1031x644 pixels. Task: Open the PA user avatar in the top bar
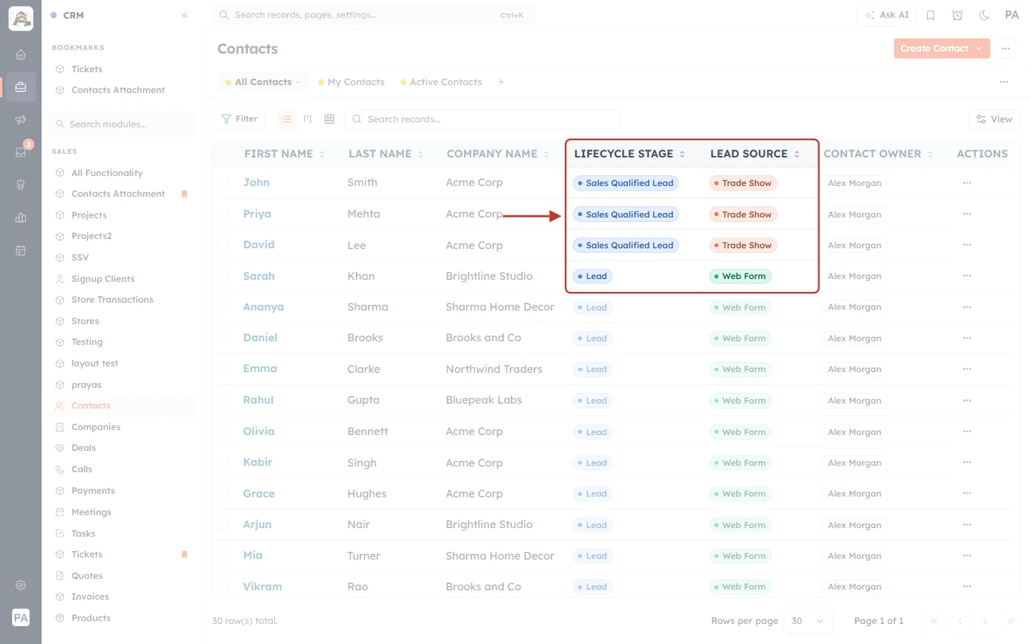(x=1012, y=15)
